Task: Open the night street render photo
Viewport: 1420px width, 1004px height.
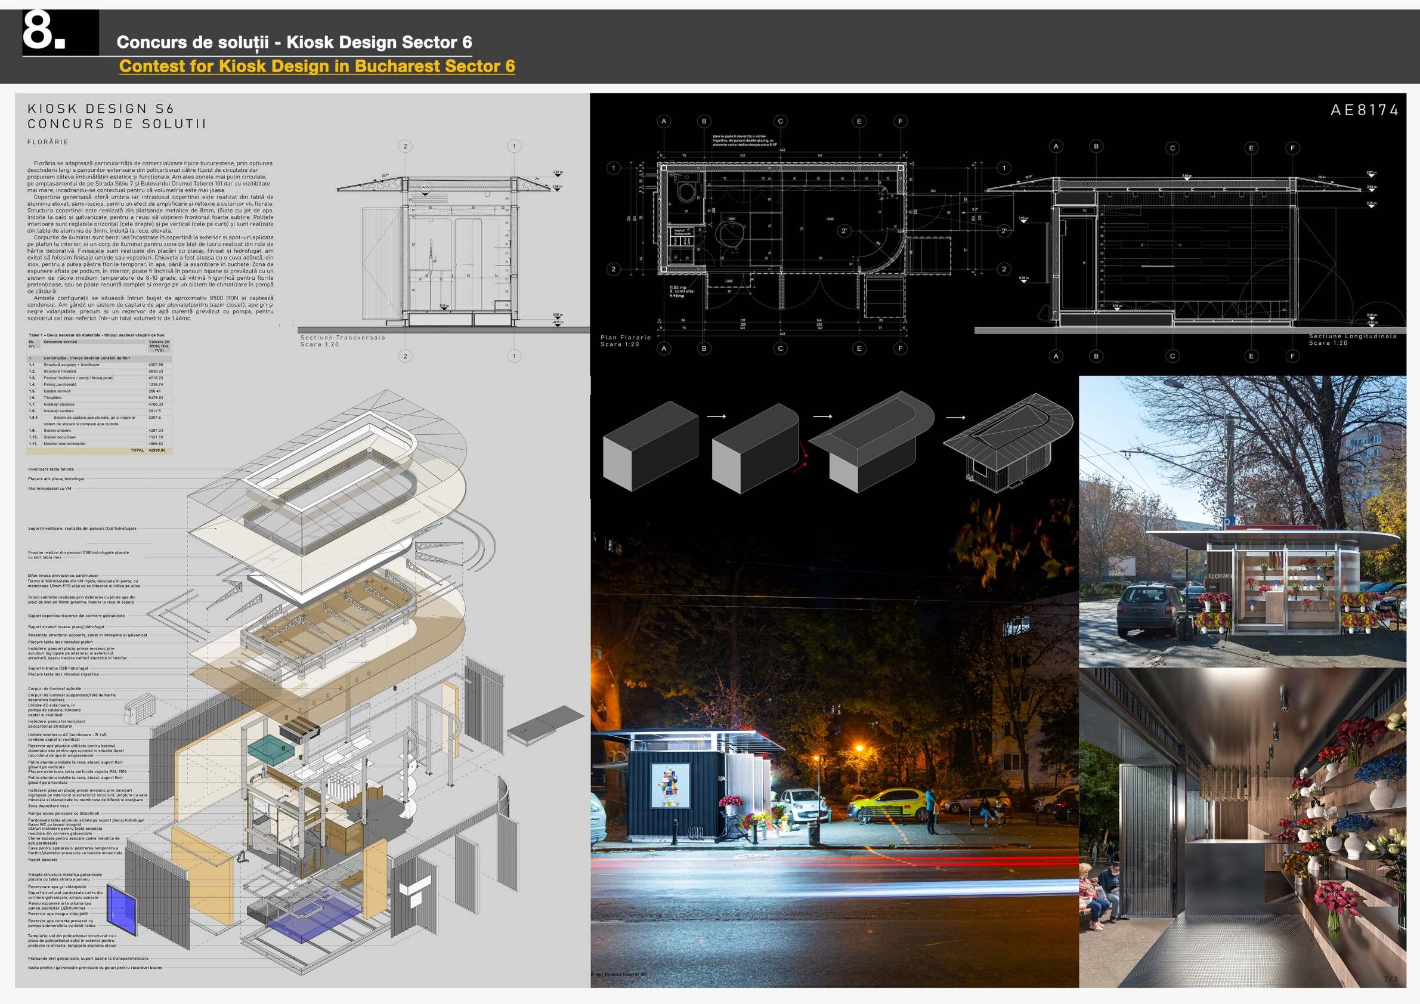Action: click(x=834, y=742)
